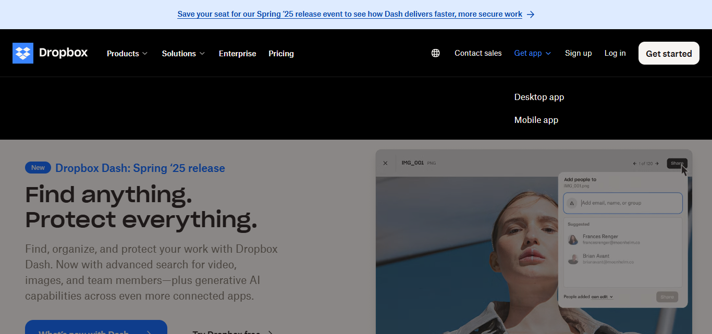Click the person icon in email field
The image size is (712, 334).
pyautogui.click(x=572, y=203)
